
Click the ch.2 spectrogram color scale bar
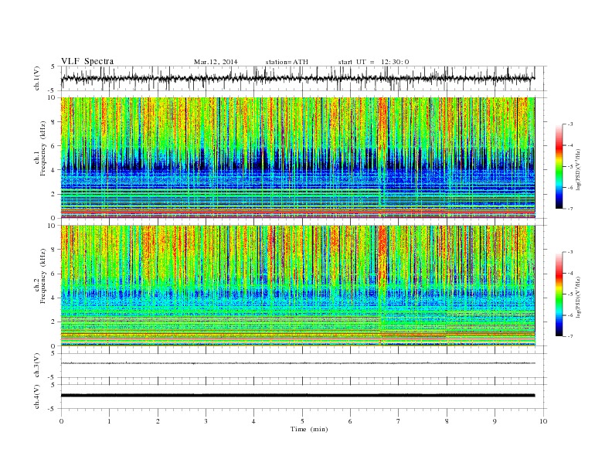pos(559,294)
